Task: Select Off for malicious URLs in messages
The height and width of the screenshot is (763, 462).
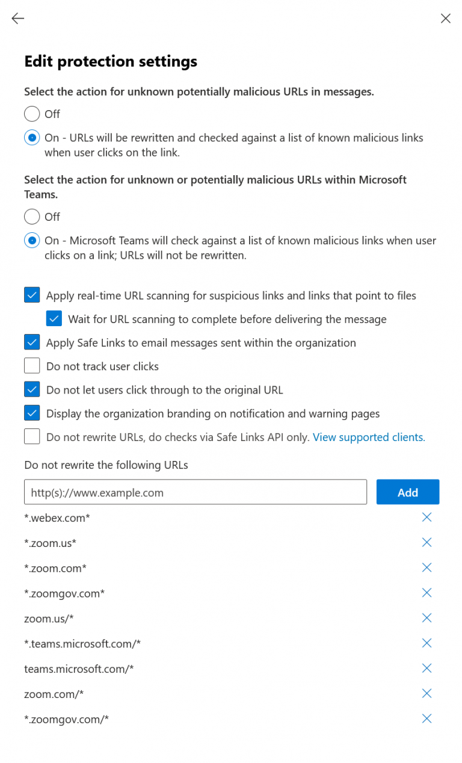Action: 31,114
